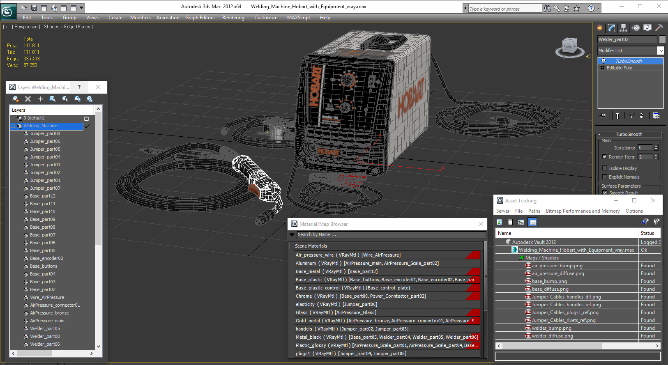Open the Rendering menu
The image size is (668, 365).
point(233,18)
